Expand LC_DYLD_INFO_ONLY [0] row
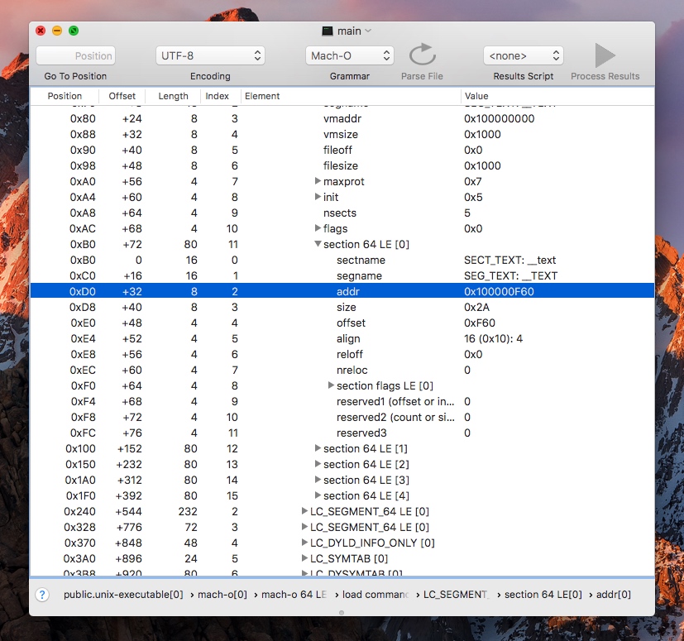 tap(304, 543)
